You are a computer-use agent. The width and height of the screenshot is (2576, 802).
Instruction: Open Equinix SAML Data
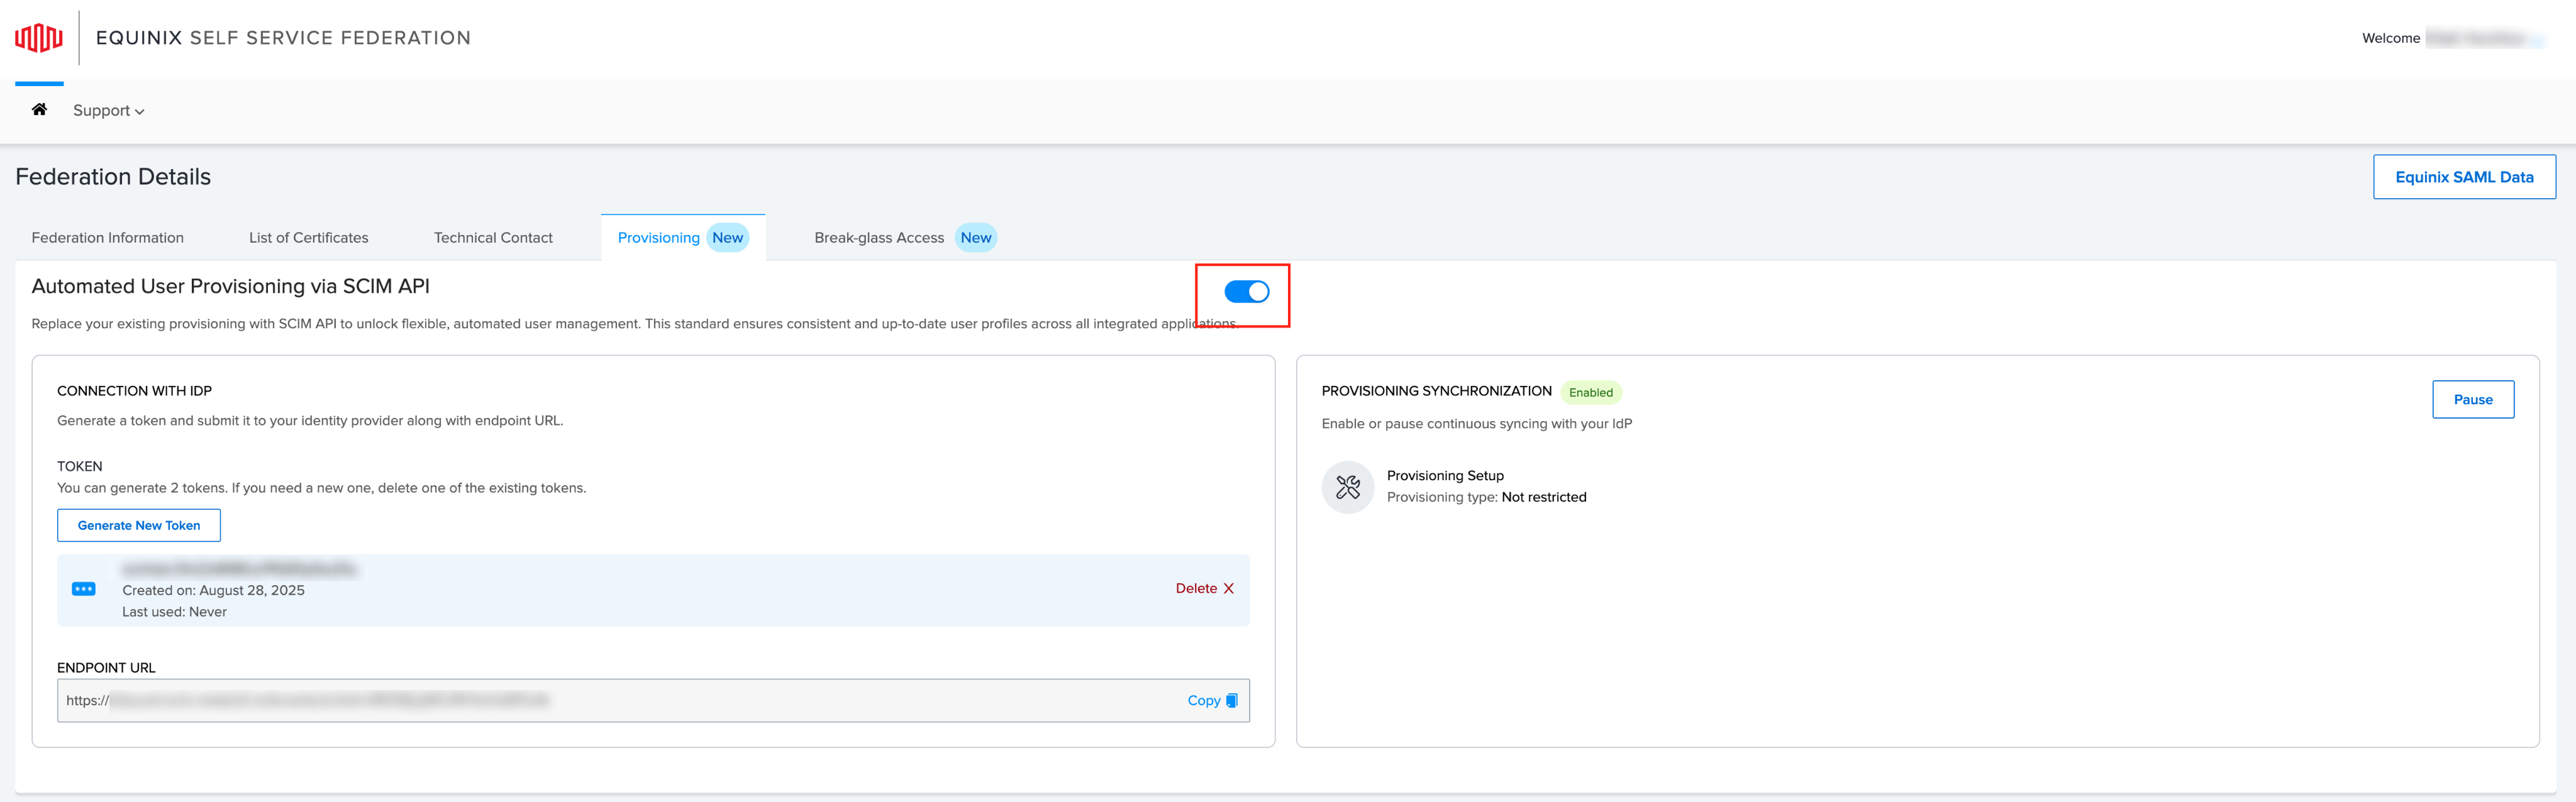click(2463, 177)
